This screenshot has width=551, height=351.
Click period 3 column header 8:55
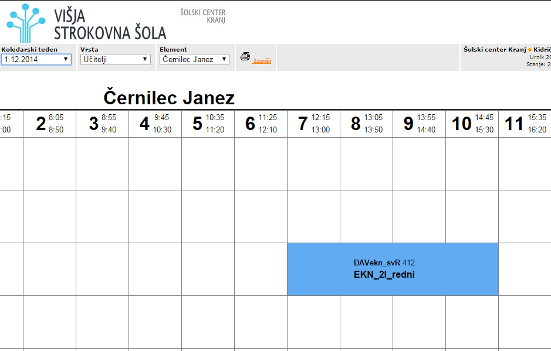coord(102,124)
